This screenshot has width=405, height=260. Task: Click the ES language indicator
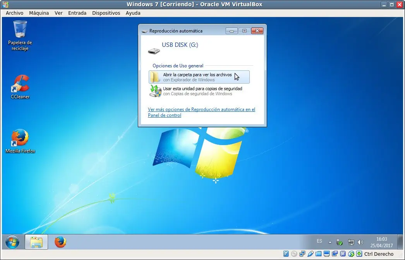click(x=319, y=241)
